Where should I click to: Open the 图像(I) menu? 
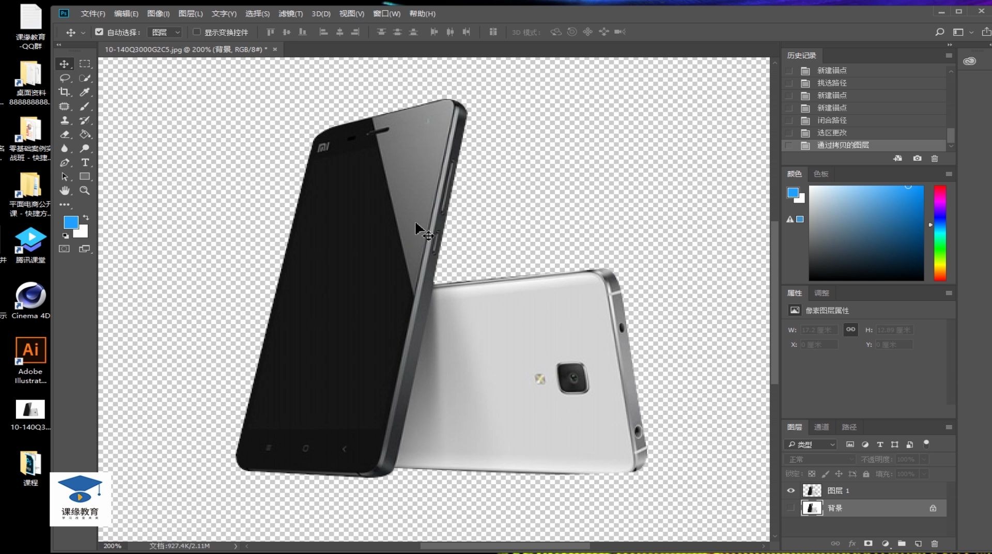[158, 13]
